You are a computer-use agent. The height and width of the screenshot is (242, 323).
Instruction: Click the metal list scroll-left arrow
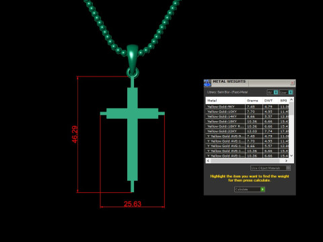(x=208, y=161)
